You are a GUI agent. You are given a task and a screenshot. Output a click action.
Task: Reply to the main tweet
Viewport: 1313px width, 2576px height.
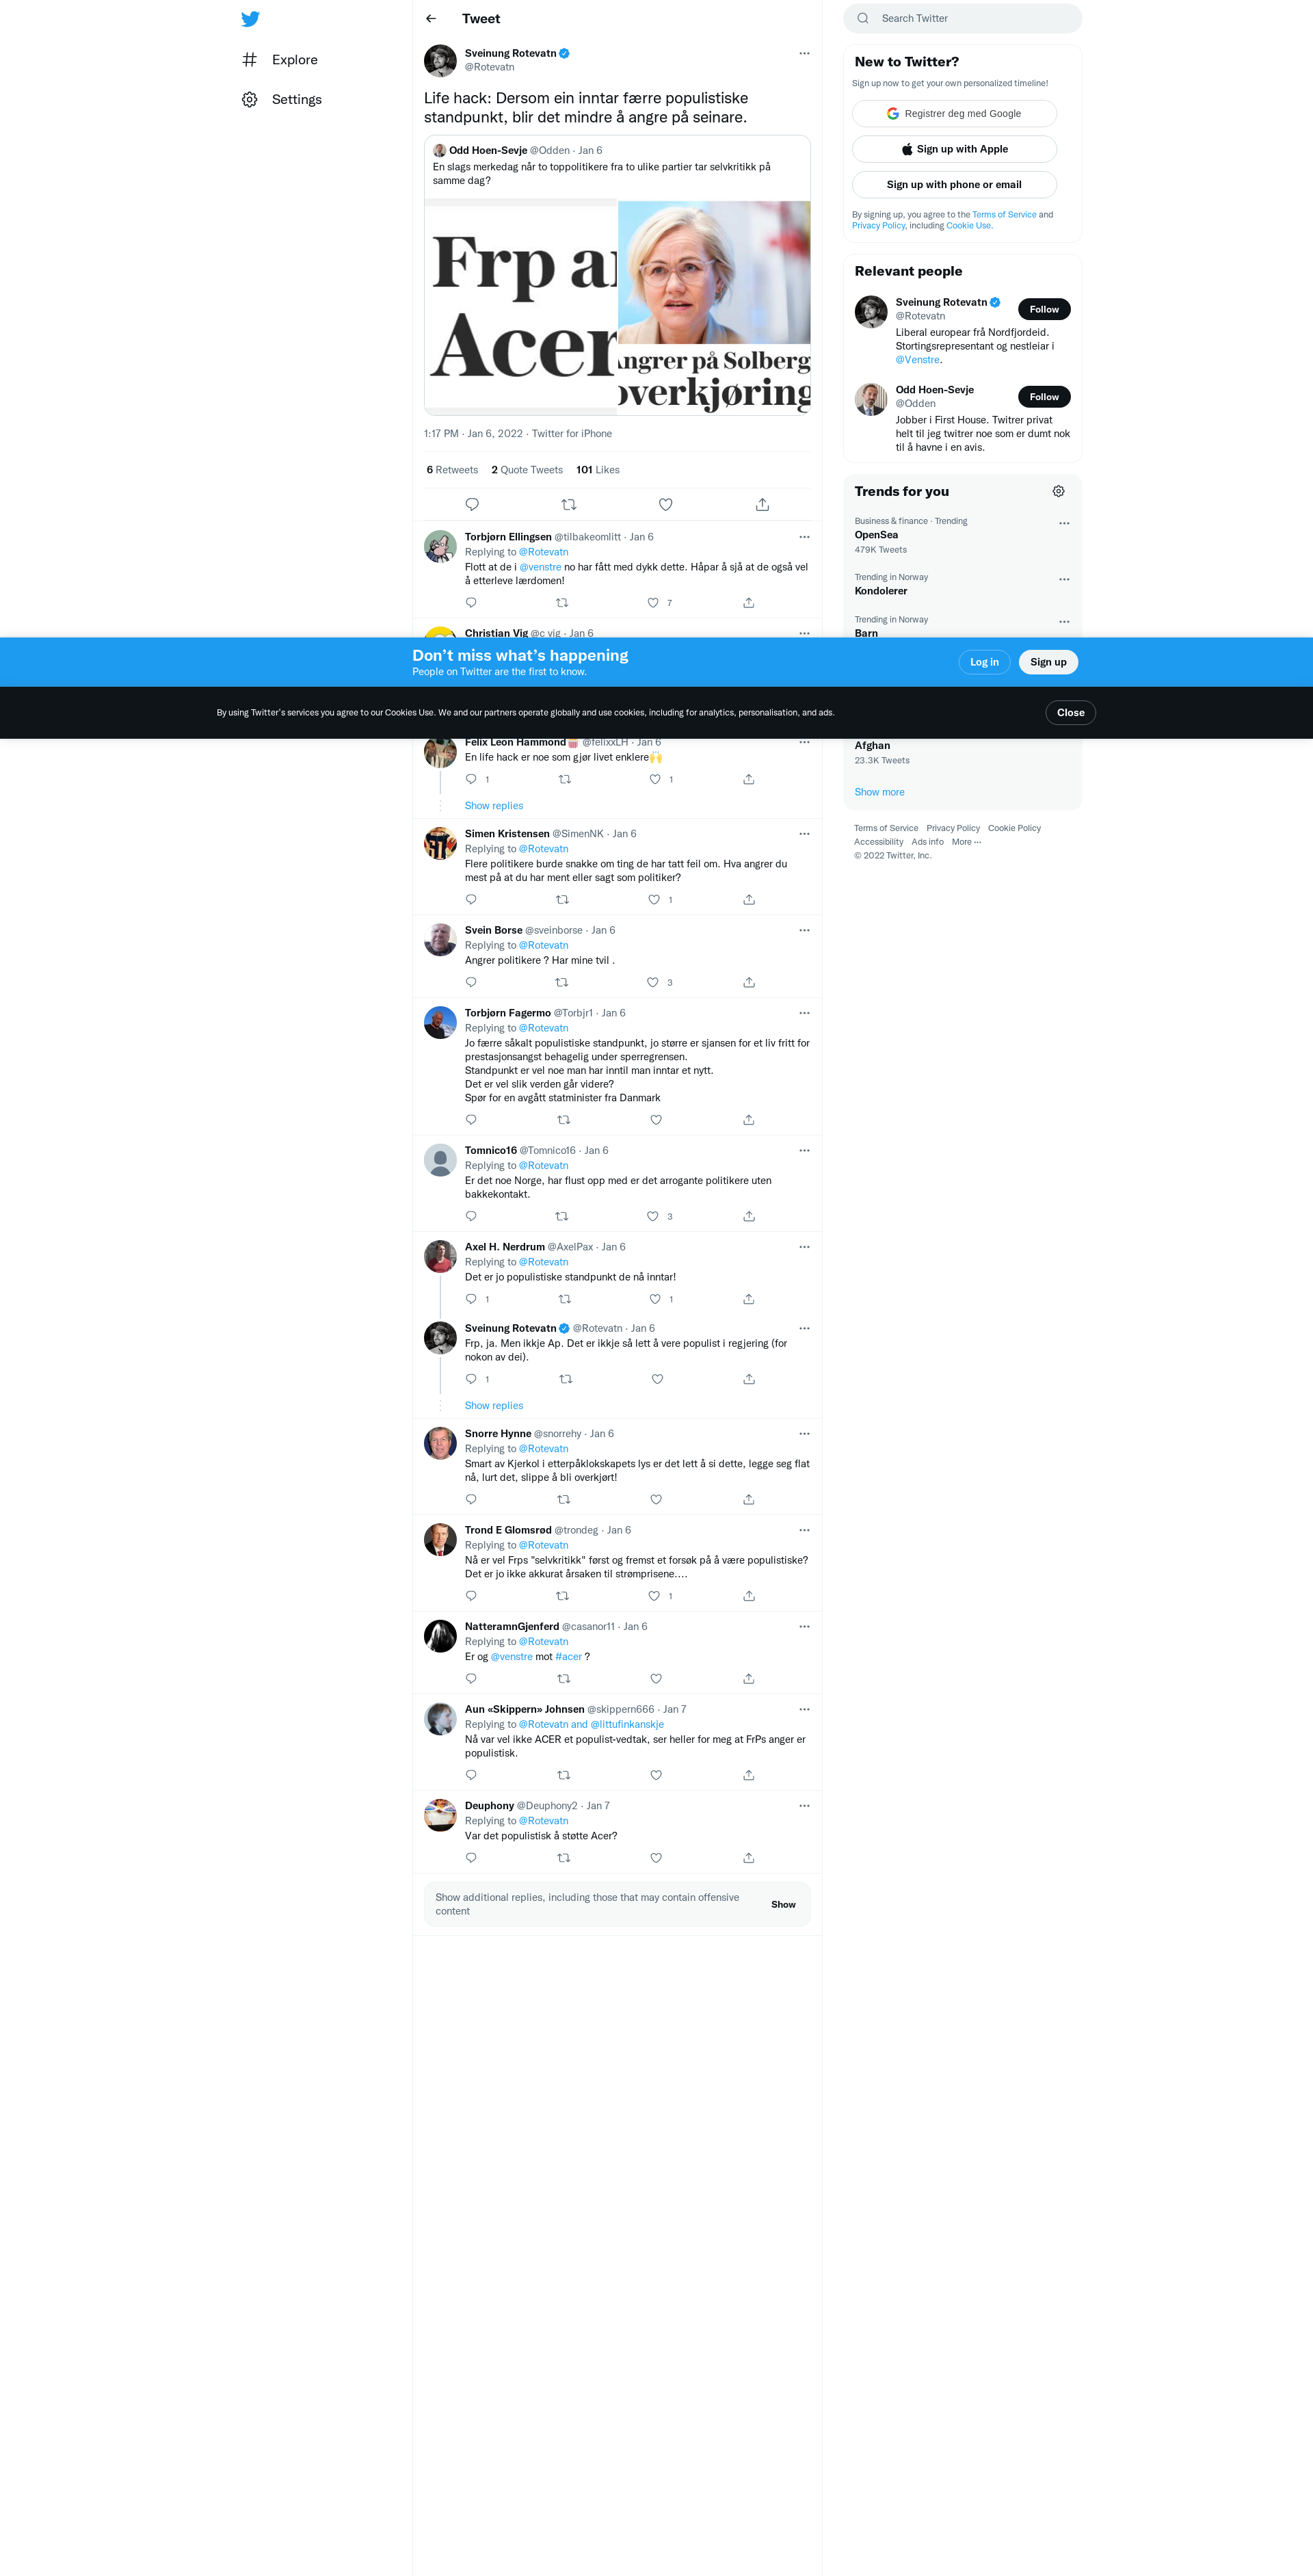click(x=472, y=505)
